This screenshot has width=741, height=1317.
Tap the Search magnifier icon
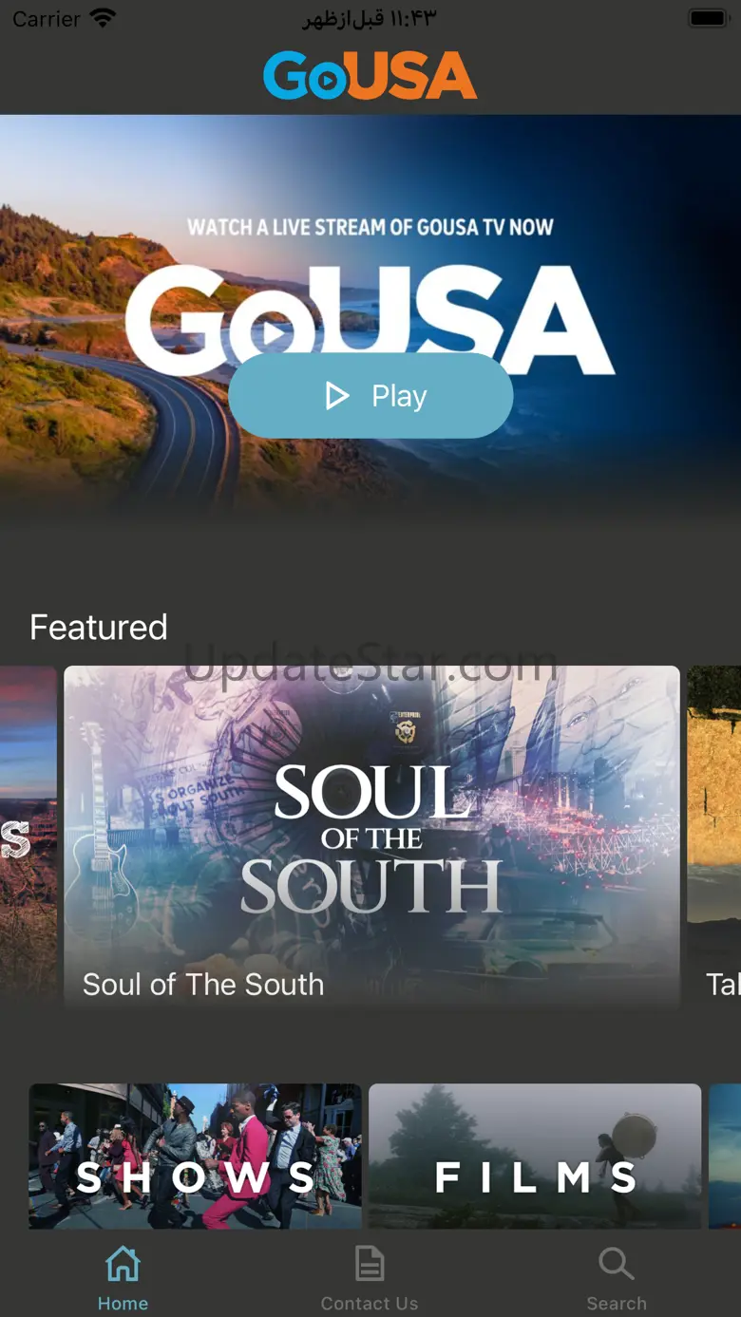(x=616, y=1264)
